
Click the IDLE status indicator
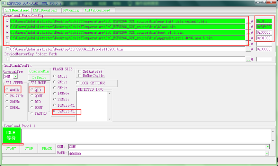click(x=12, y=135)
